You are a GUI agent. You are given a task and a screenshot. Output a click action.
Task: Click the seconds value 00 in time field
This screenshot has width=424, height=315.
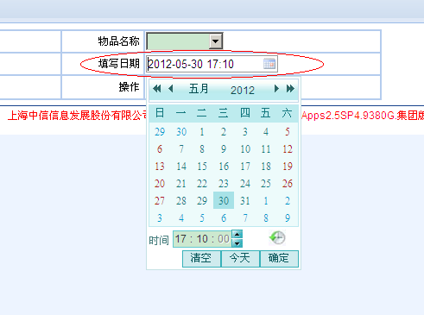(224, 239)
